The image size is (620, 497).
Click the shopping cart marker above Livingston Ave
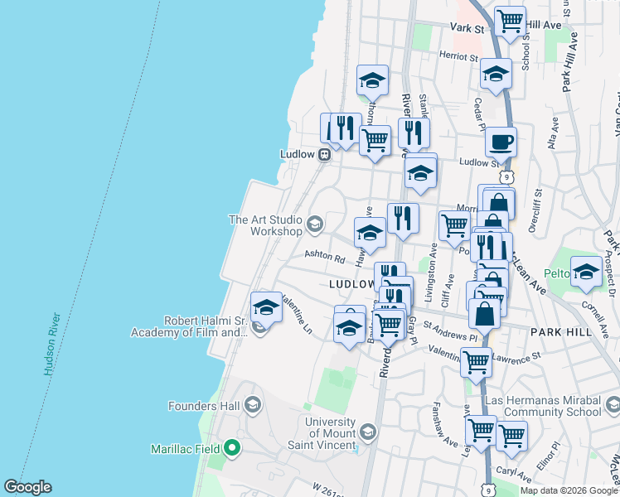[x=455, y=227]
